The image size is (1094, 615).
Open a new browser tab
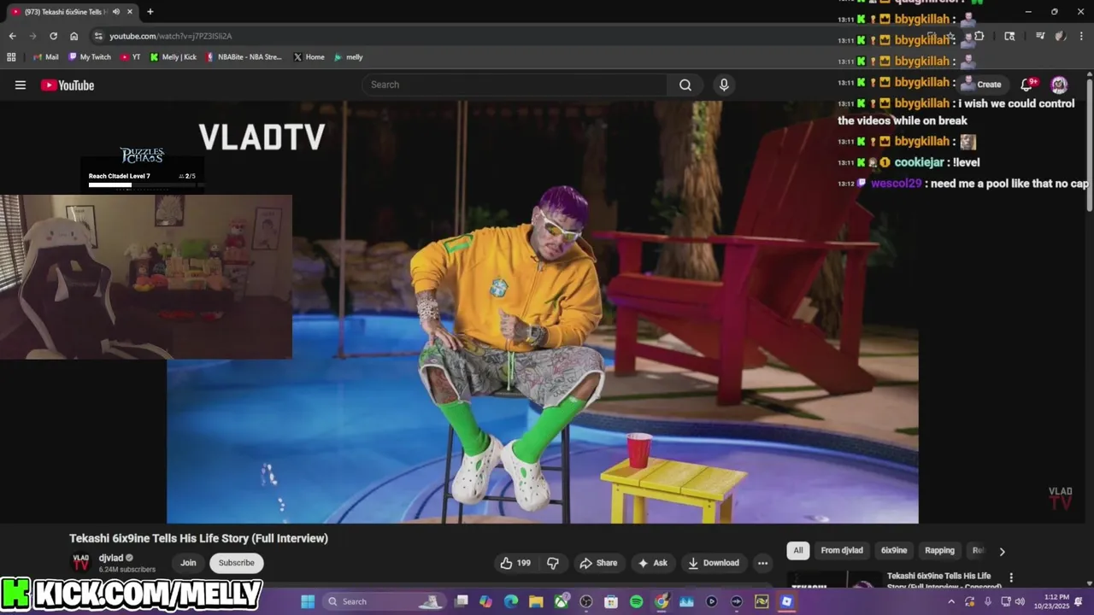(150, 12)
